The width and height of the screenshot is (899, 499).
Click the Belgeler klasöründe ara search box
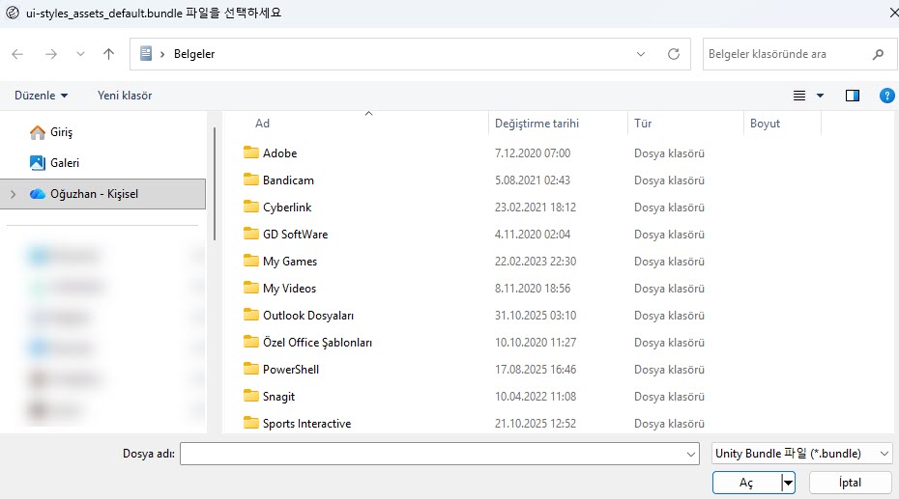point(785,54)
